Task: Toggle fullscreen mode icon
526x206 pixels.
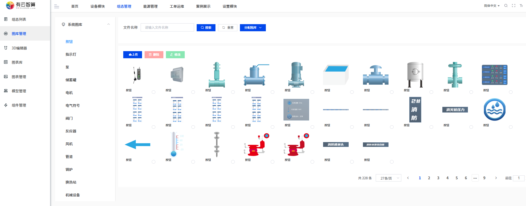Action: pos(513,6)
